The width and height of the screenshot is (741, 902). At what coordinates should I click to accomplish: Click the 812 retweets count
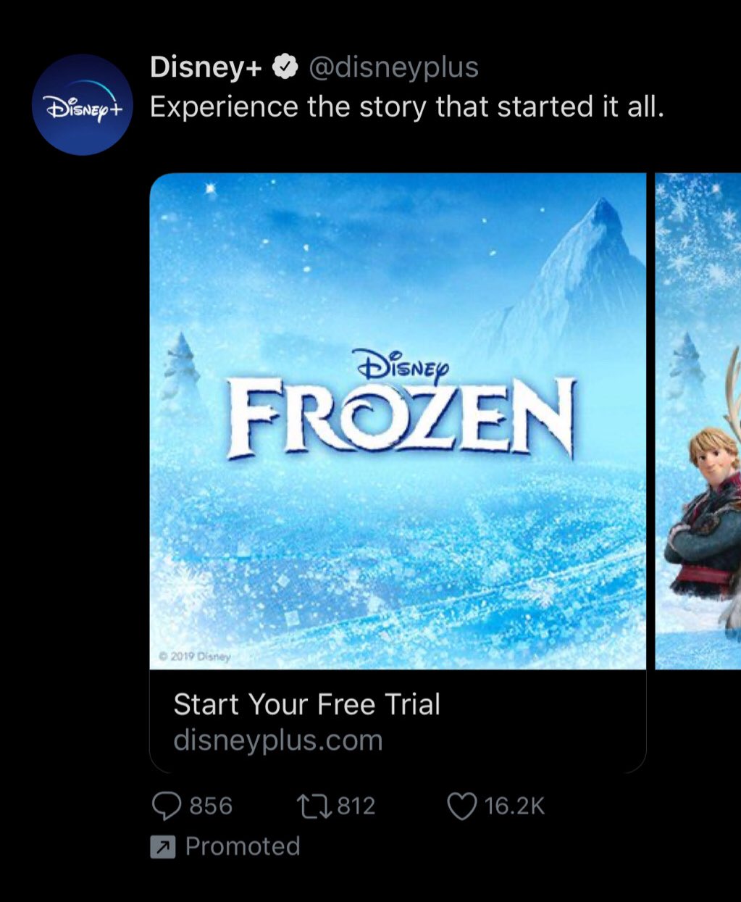point(356,806)
